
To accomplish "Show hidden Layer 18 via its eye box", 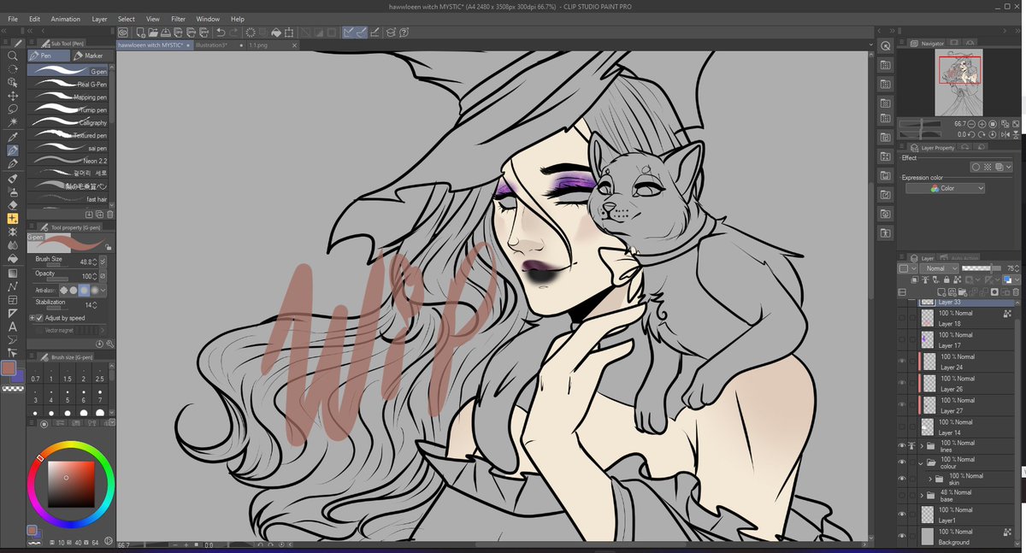I will click(902, 318).
